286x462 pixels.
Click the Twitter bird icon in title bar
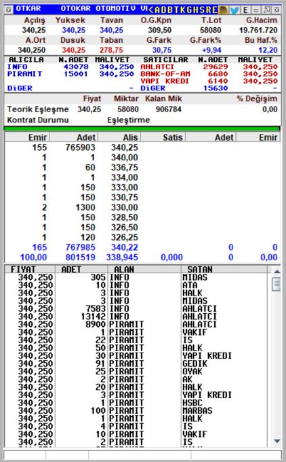[234, 10]
